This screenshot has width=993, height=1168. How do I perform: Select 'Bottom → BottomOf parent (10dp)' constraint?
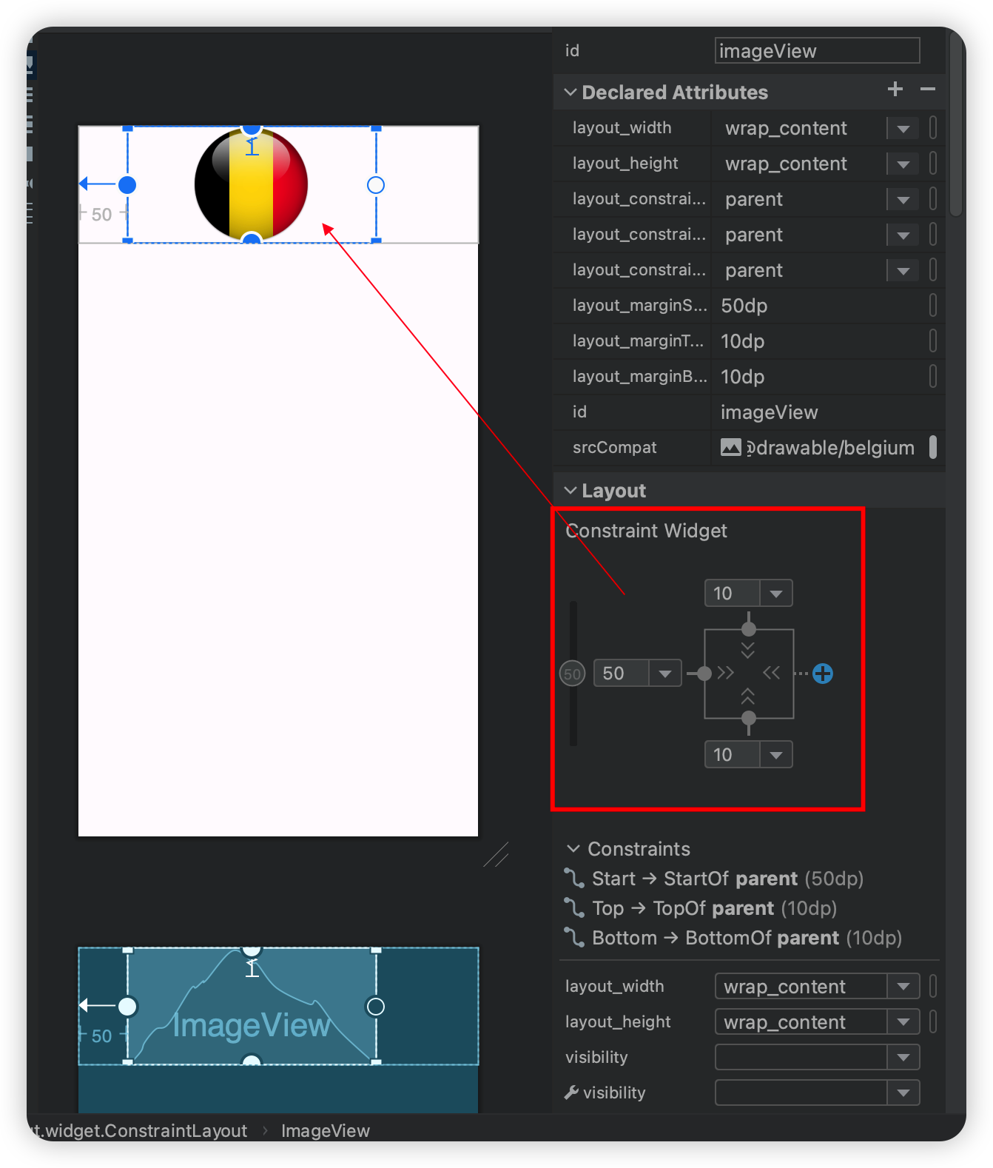click(x=747, y=938)
